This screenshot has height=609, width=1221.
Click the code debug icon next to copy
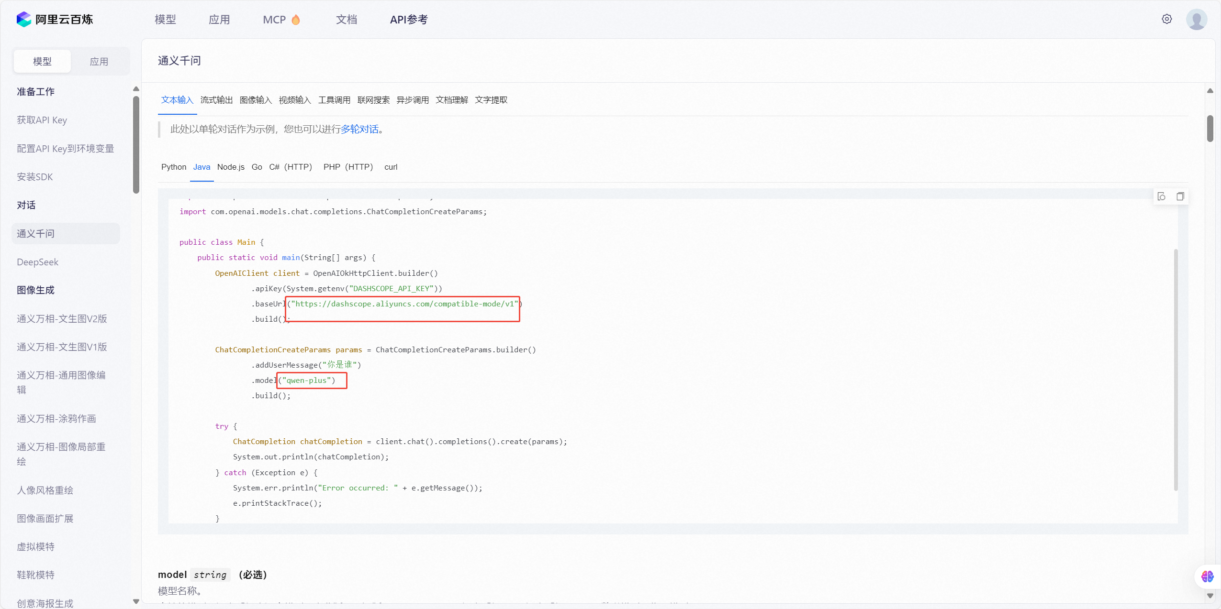point(1162,196)
